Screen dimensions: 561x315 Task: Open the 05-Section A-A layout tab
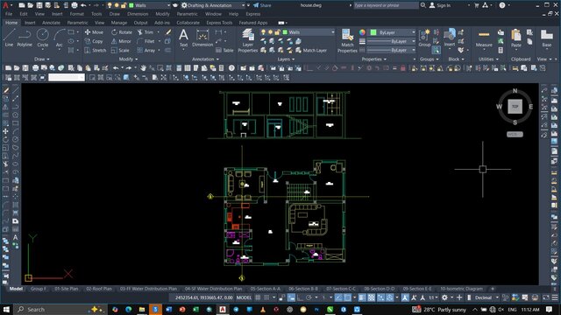coord(265,289)
